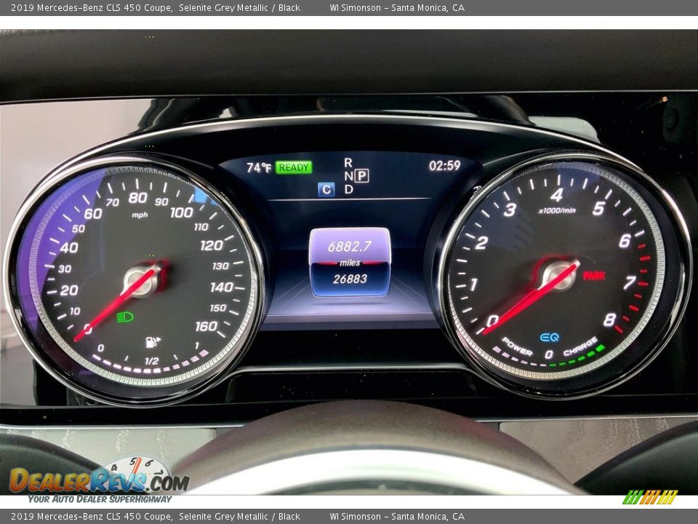Click the POWER label on tachometer
698x524 pixels.
tap(517, 346)
